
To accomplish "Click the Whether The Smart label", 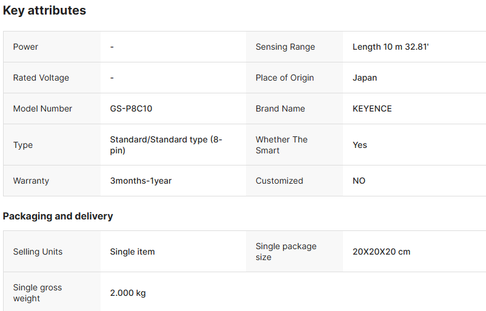I will [281, 145].
